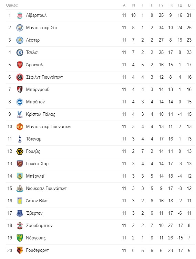This screenshot has height=259, width=196.
Task: Click the Manchester United crest icon
Action: click(20, 127)
